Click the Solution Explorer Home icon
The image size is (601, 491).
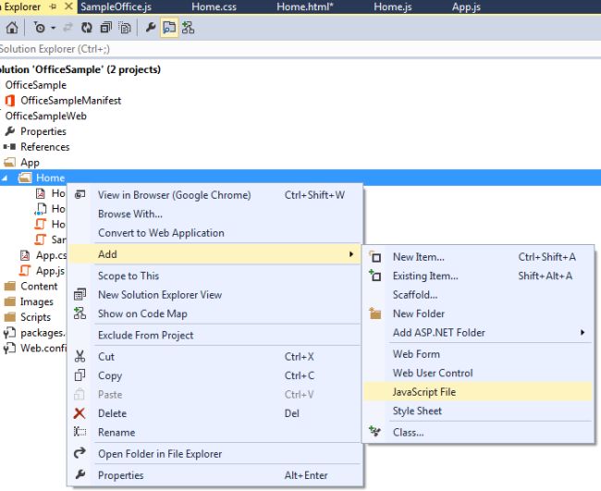[x=11, y=28]
